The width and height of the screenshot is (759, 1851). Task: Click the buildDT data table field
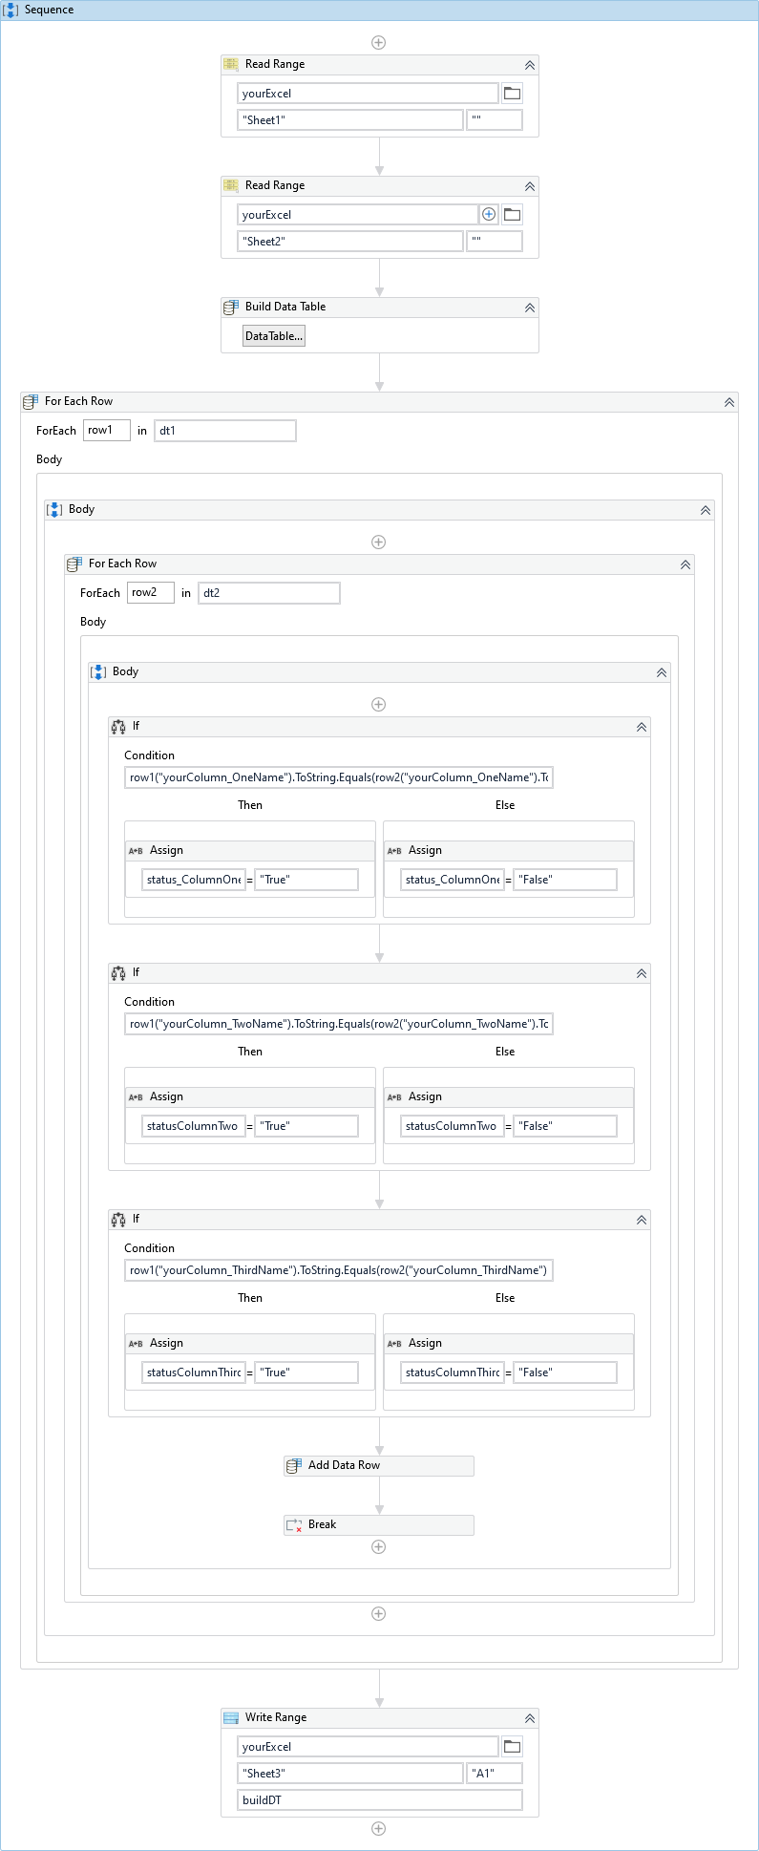click(380, 1800)
